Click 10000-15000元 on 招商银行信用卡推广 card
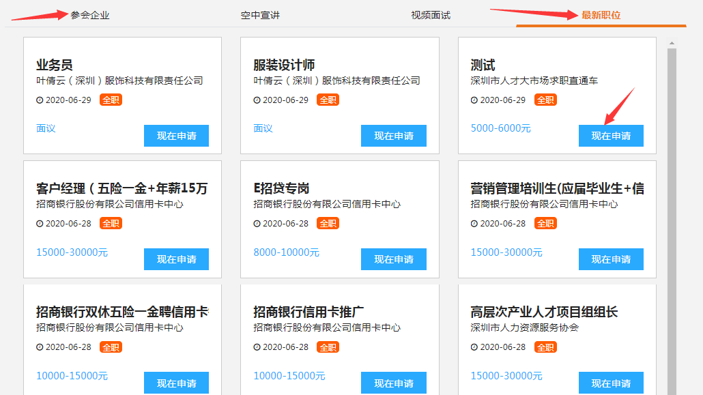The width and height of the screenshot is (703, 395). tap(289, 376)
